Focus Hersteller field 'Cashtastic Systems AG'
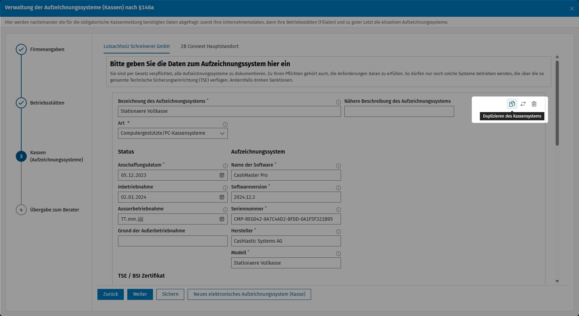Image resolution: width=579 pixels, height=316 pixels. (286, 241)
